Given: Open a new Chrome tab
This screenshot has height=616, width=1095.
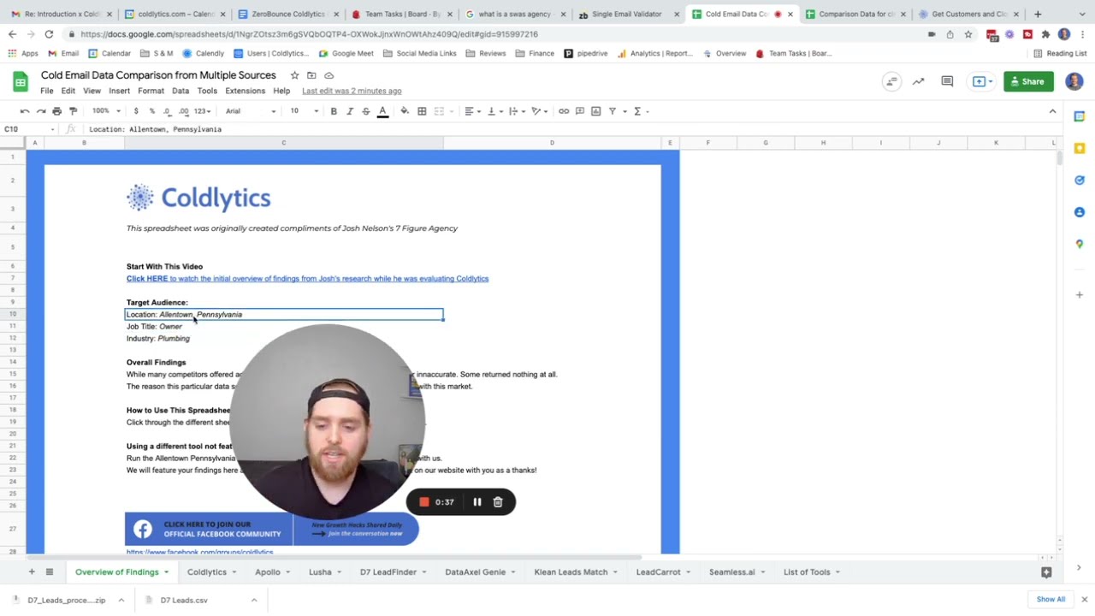Looking at the screenshot, I should [1038, 14].
